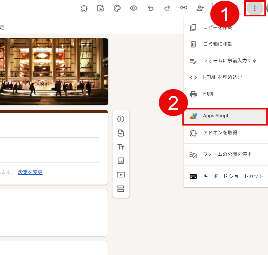
Task: Add collaborators with the person-plus icon
Action: [200, 9]
